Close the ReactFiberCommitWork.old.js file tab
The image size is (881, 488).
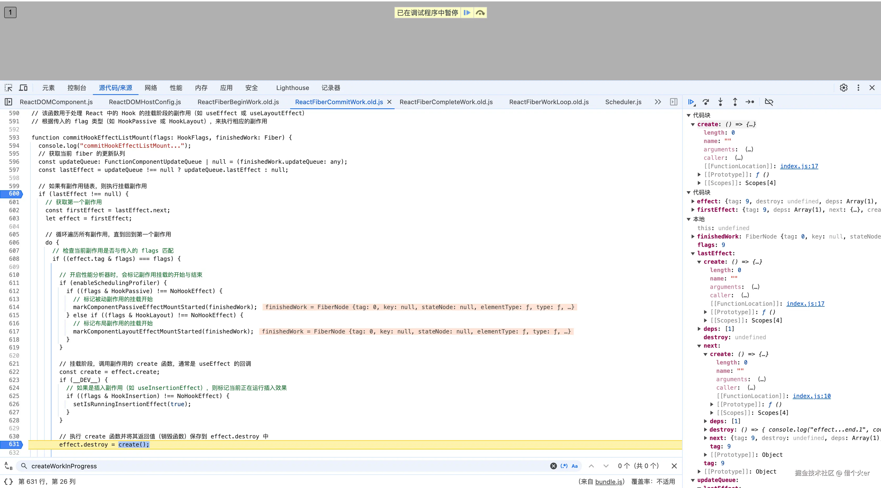click(x=389, y=102)
